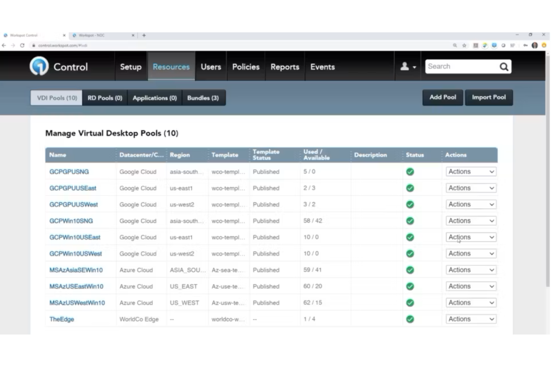This screenshot has height=367, width=551.
Task: Open the Adobe Acrobat extension icon
Action: pyautogui.click(x=476, y=45)
